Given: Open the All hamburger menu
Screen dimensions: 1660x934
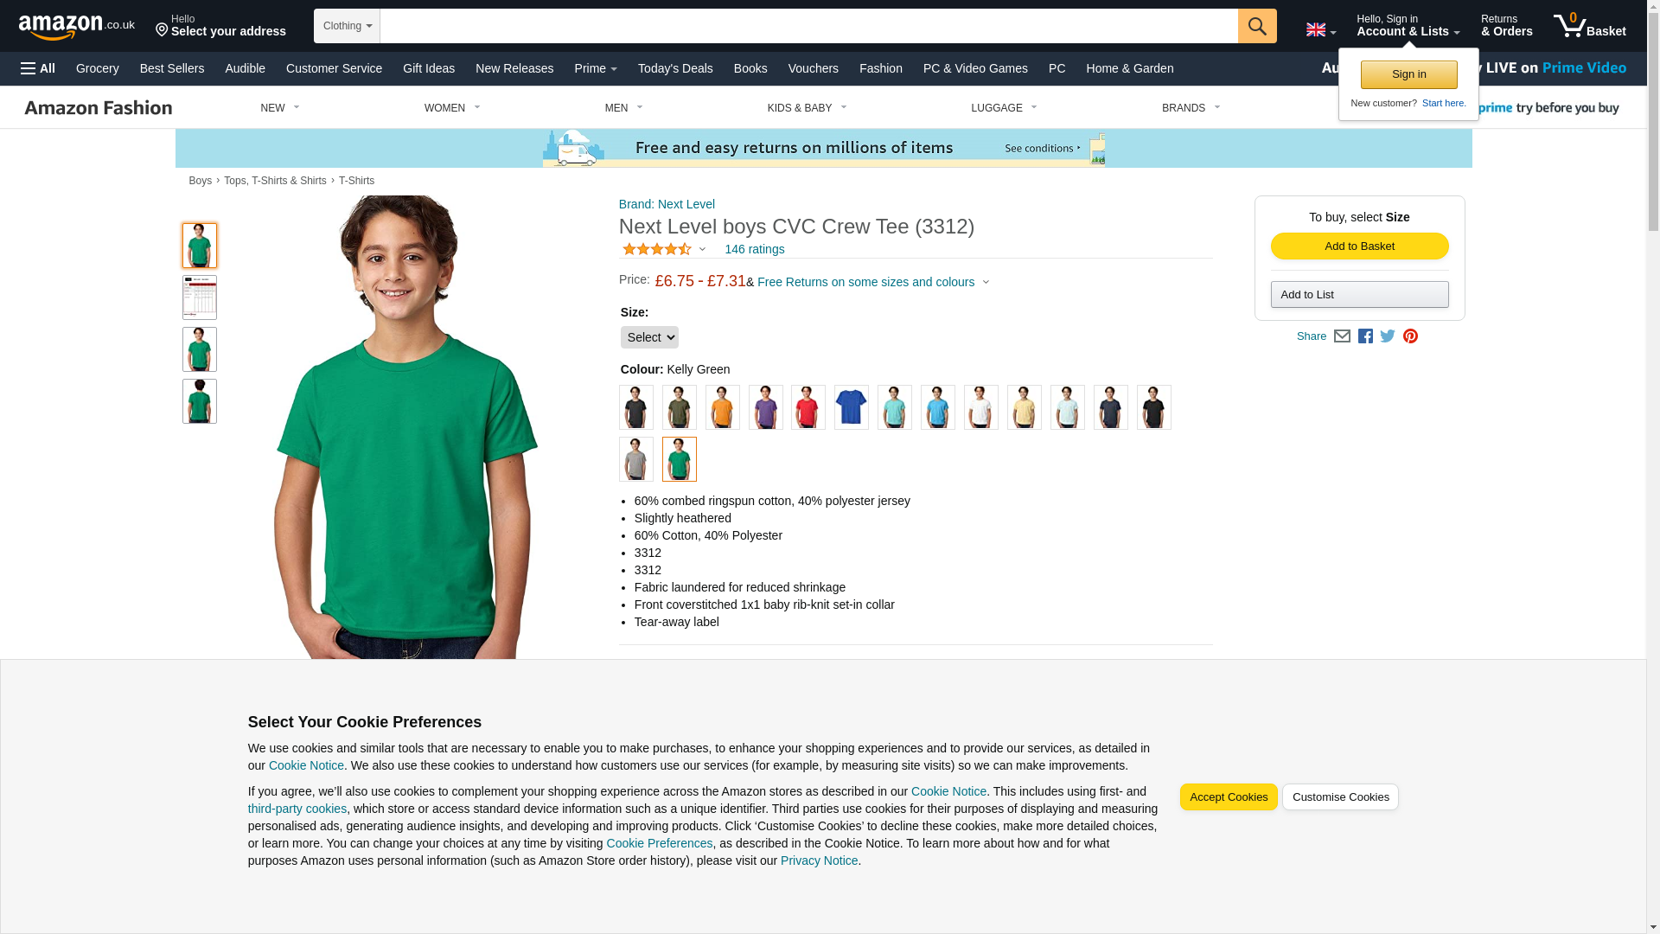Looking at the screenshot, I should (x=38, y=68).
